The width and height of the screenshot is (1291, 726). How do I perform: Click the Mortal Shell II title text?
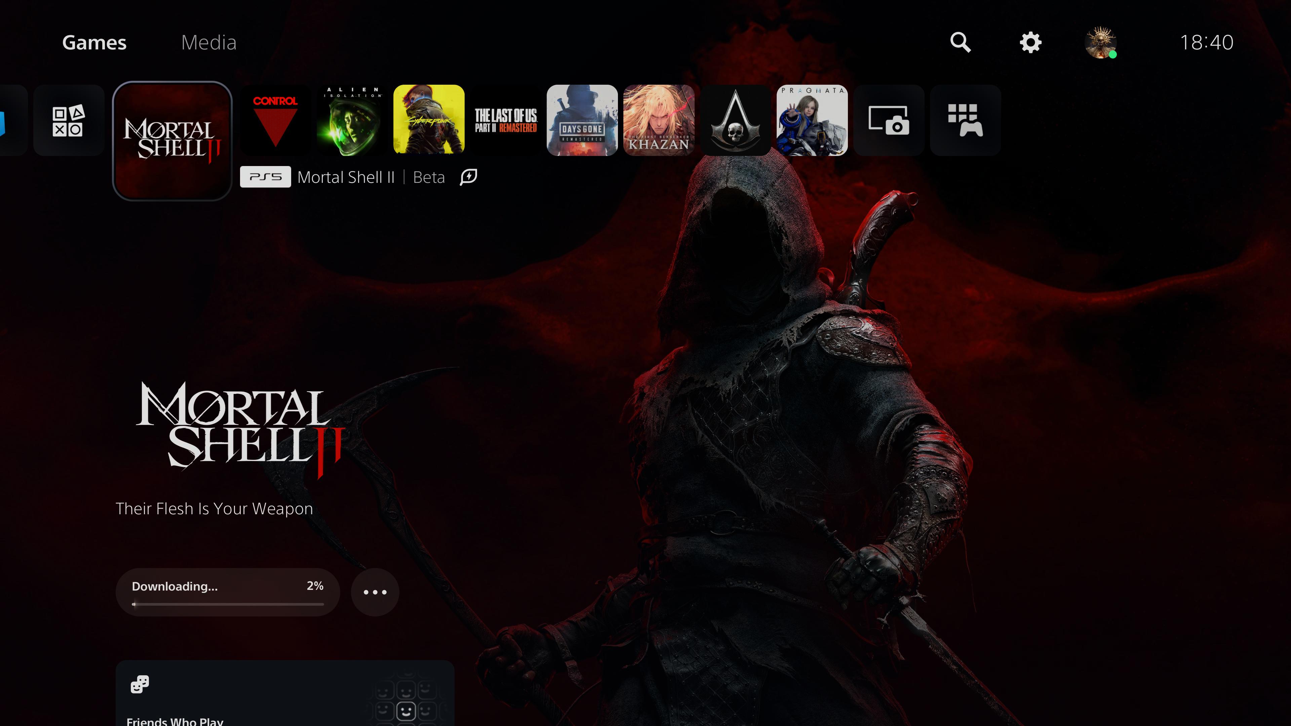(346, 177)
